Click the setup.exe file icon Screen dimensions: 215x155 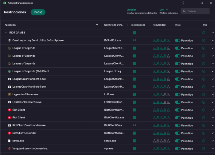tap(10, 141)
